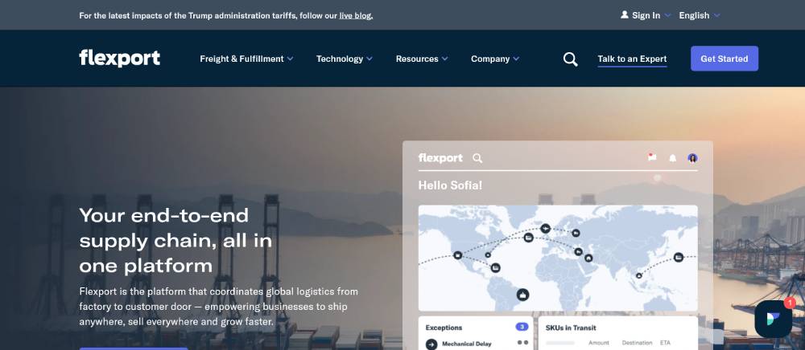Viewport: 805px width, 350px height.
Task: Click the Talk to an Expert link
Action: click(x=632, y=59)
